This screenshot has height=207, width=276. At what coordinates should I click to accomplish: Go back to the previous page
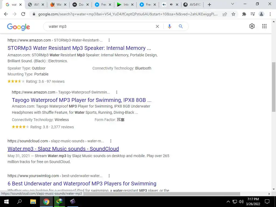pos(6,14)
